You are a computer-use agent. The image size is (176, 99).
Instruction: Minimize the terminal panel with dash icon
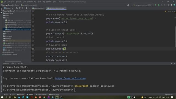(175, 64)
